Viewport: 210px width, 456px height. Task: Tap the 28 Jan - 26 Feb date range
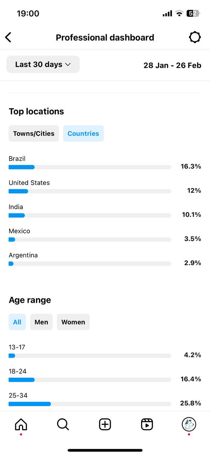[172, 65]
